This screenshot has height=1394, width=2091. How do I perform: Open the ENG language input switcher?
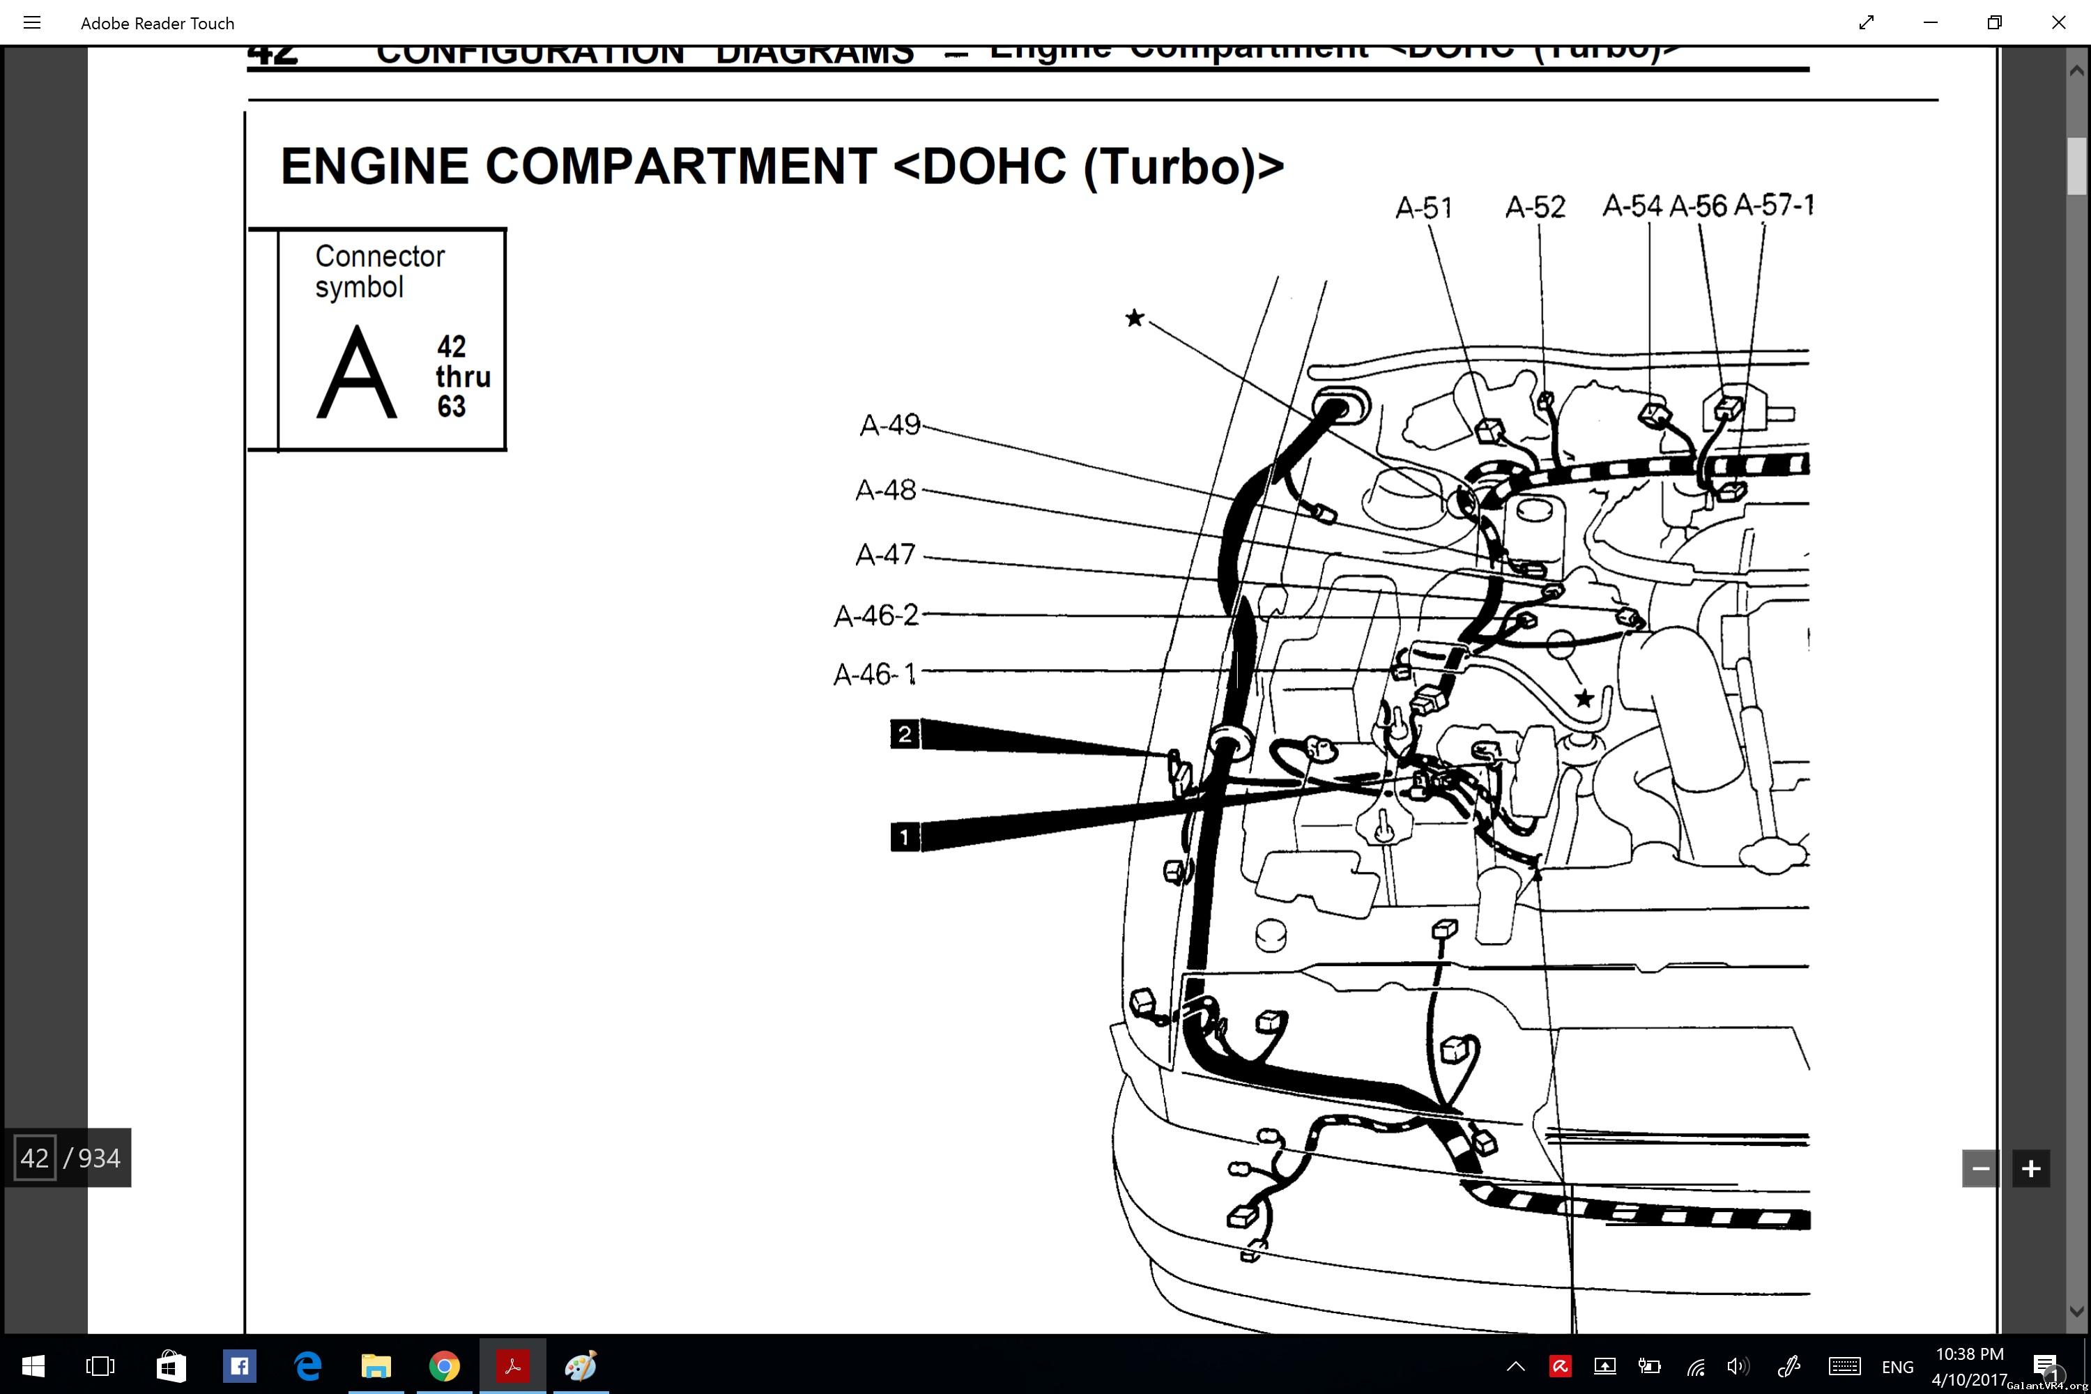tap(1897, 1366)
